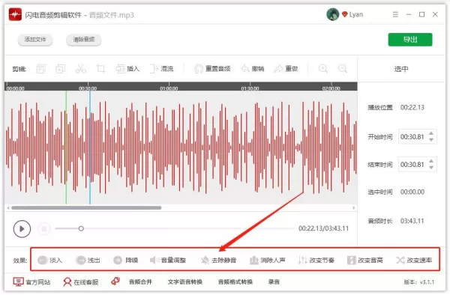This screenshot has height=295, width=450.
Task: Click the 混流 mix tool
Action: click(x=161, y=69)
